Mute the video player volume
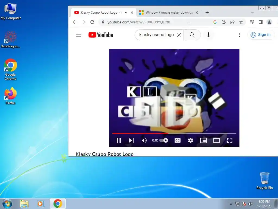 144,140
